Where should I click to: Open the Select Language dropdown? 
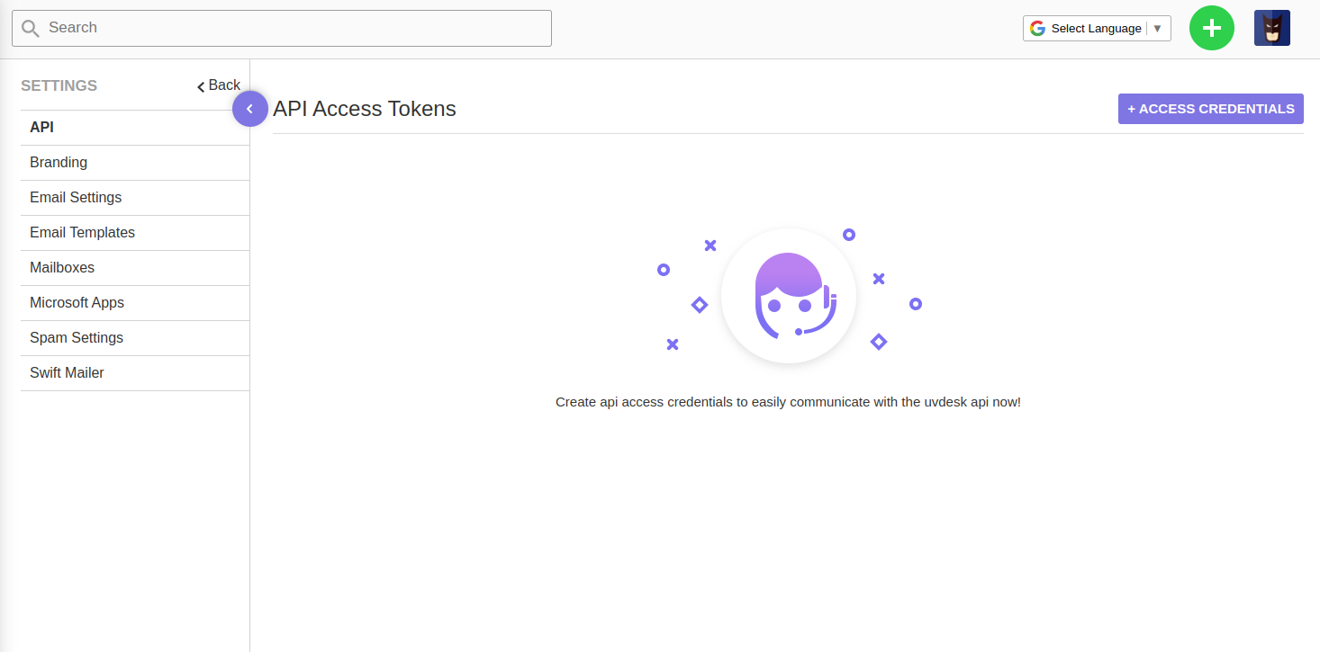pyautogui.click(x=1097, y=29)
